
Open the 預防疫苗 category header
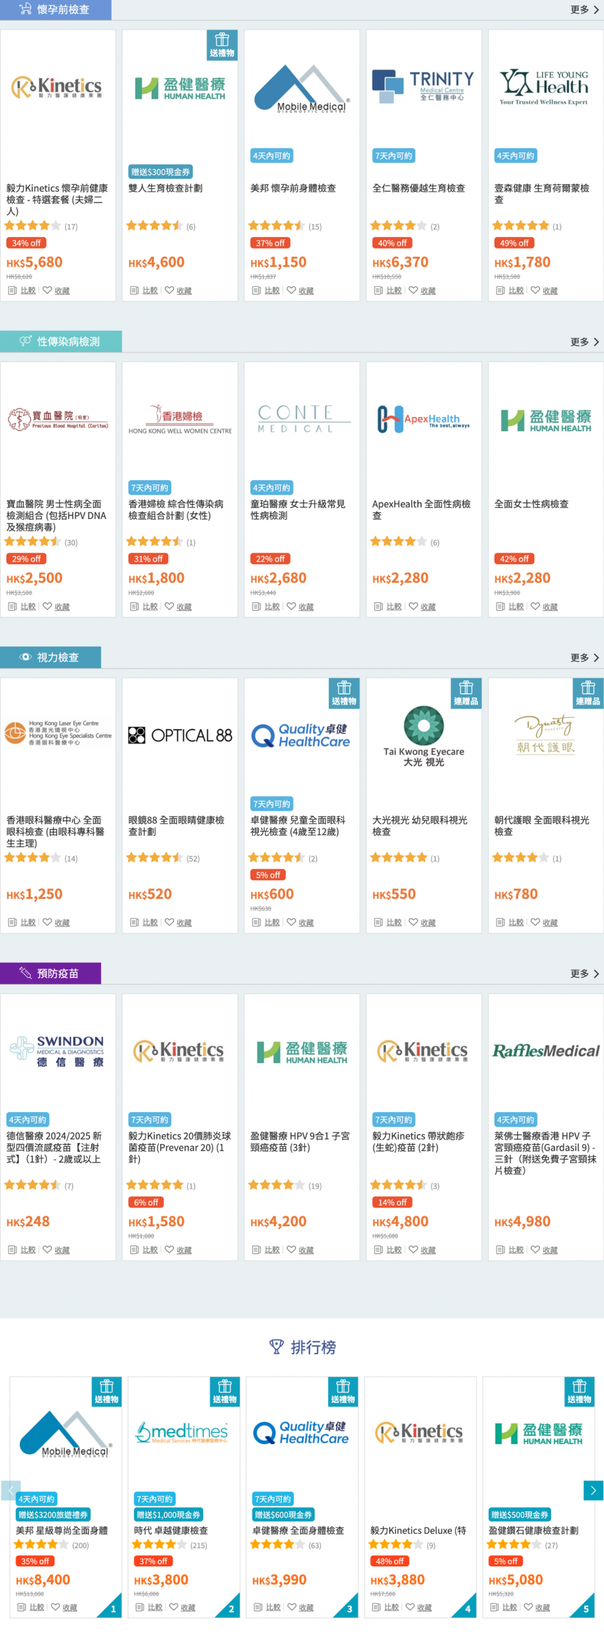pyautogui.click(x=51, y=973)
